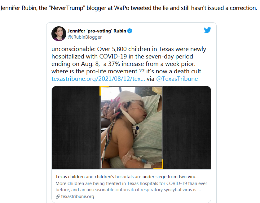Screen dimensions: 260x203
Task: Click the black left margin of the preview image
Action: click(76, 127)
